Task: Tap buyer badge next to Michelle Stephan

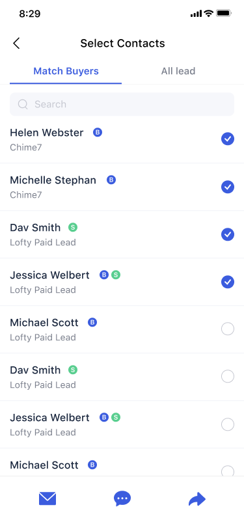Action: tap(111, 180)
